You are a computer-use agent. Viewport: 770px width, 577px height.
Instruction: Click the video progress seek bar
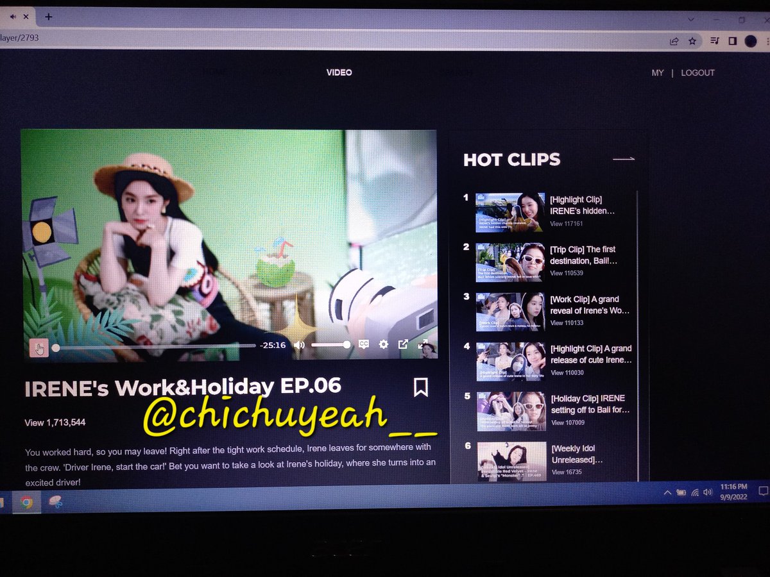pyautogui.click(x=154, y=347)
